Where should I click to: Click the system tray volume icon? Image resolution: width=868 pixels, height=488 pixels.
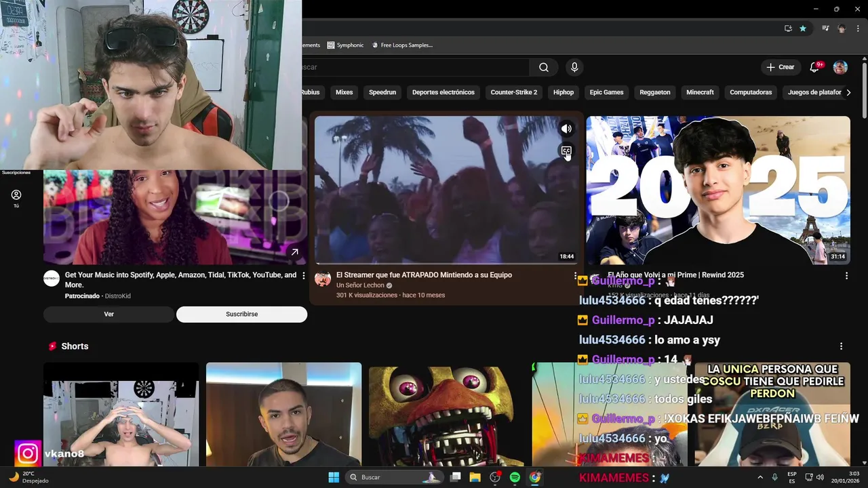tap(820, 477)
